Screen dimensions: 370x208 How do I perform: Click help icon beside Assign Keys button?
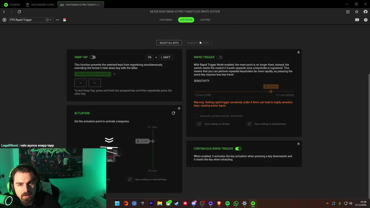coord(114,74)
